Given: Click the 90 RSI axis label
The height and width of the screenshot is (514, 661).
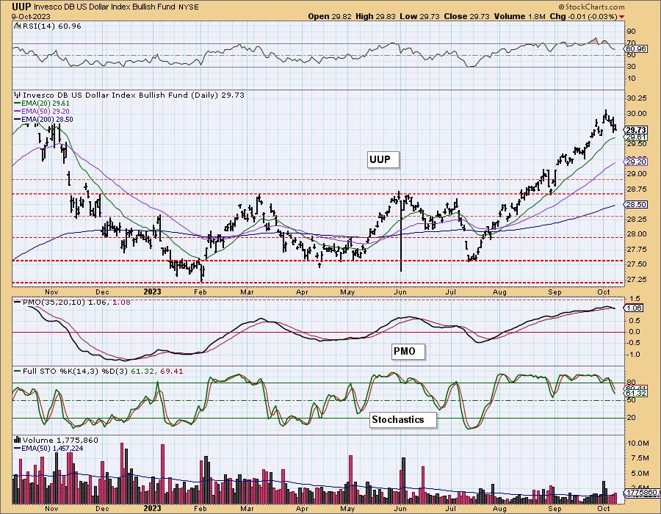Looking at the screenshot, I should coord(632,31).
